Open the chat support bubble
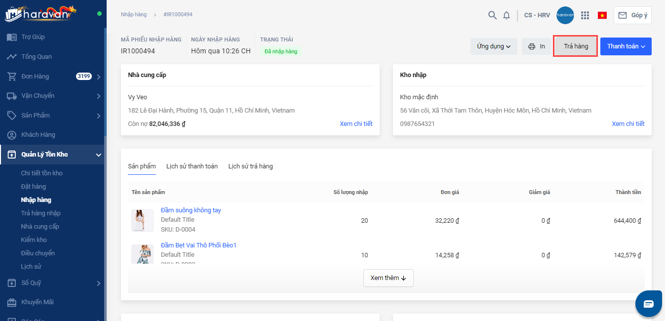 [648, 304]
